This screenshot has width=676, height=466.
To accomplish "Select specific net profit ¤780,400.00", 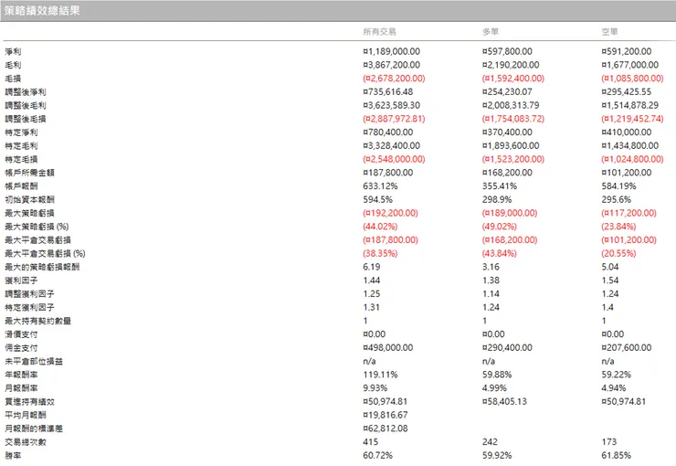I will (388, 132).
